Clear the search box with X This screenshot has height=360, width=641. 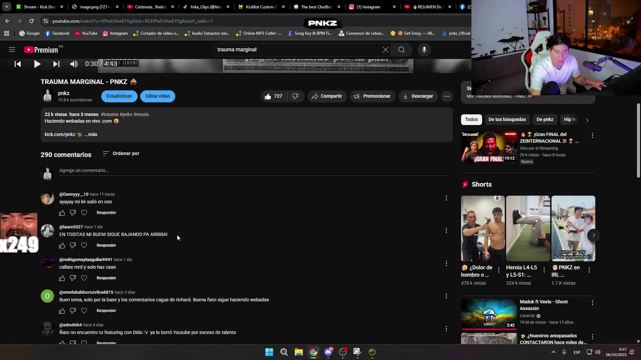click(386, 49)
